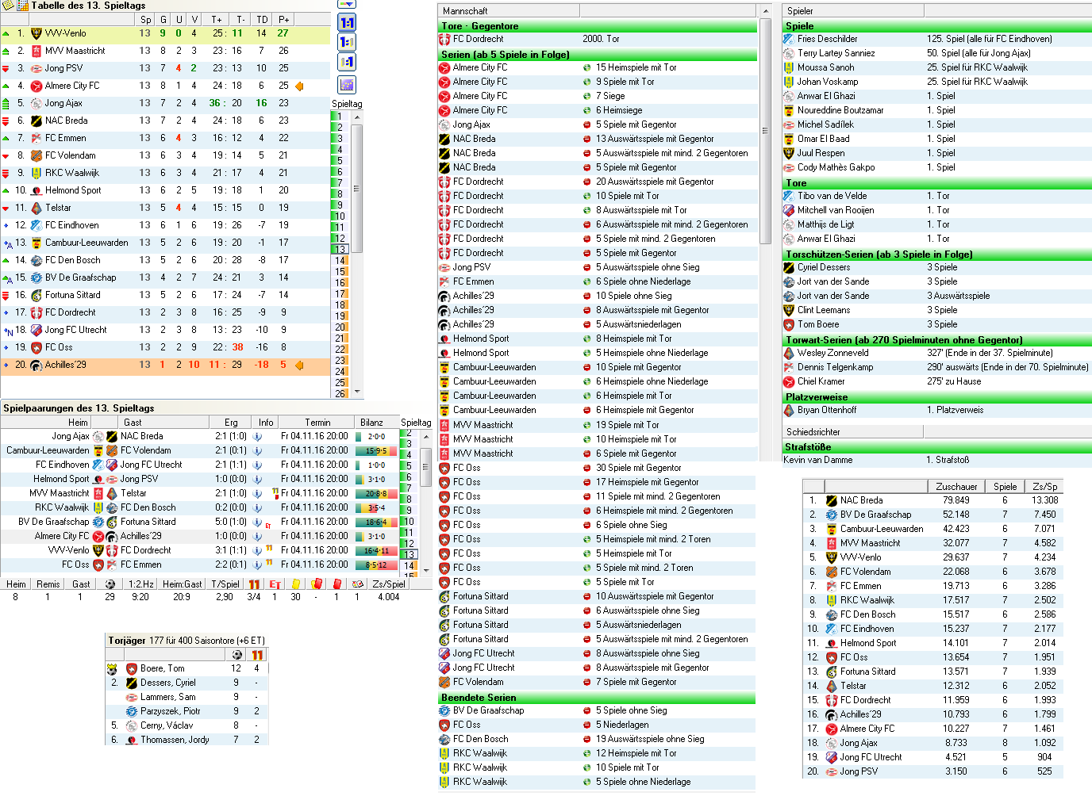Viewport: 1092px width, 796px height.
Task: Click the green trend arrow beside VVV-Venlo in the table
Action: click(6, 33)
